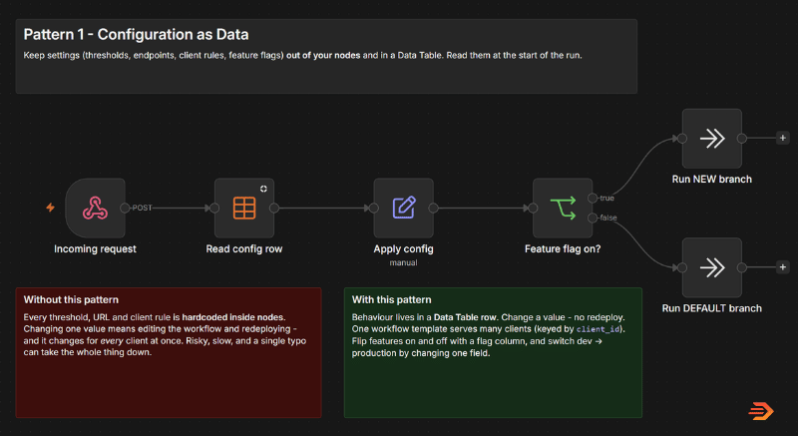Click the Apply config input connector
798x436 pixels.
click(x=373, y=208)
